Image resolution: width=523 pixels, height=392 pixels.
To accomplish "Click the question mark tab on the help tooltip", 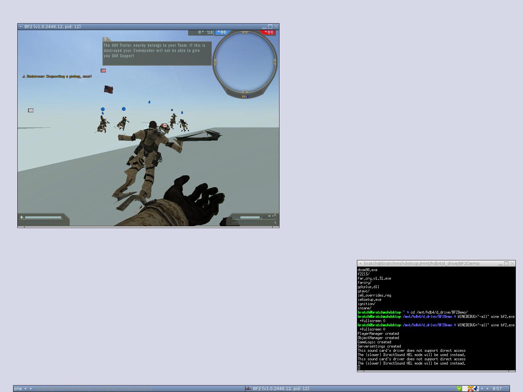I will pos(105,40).
